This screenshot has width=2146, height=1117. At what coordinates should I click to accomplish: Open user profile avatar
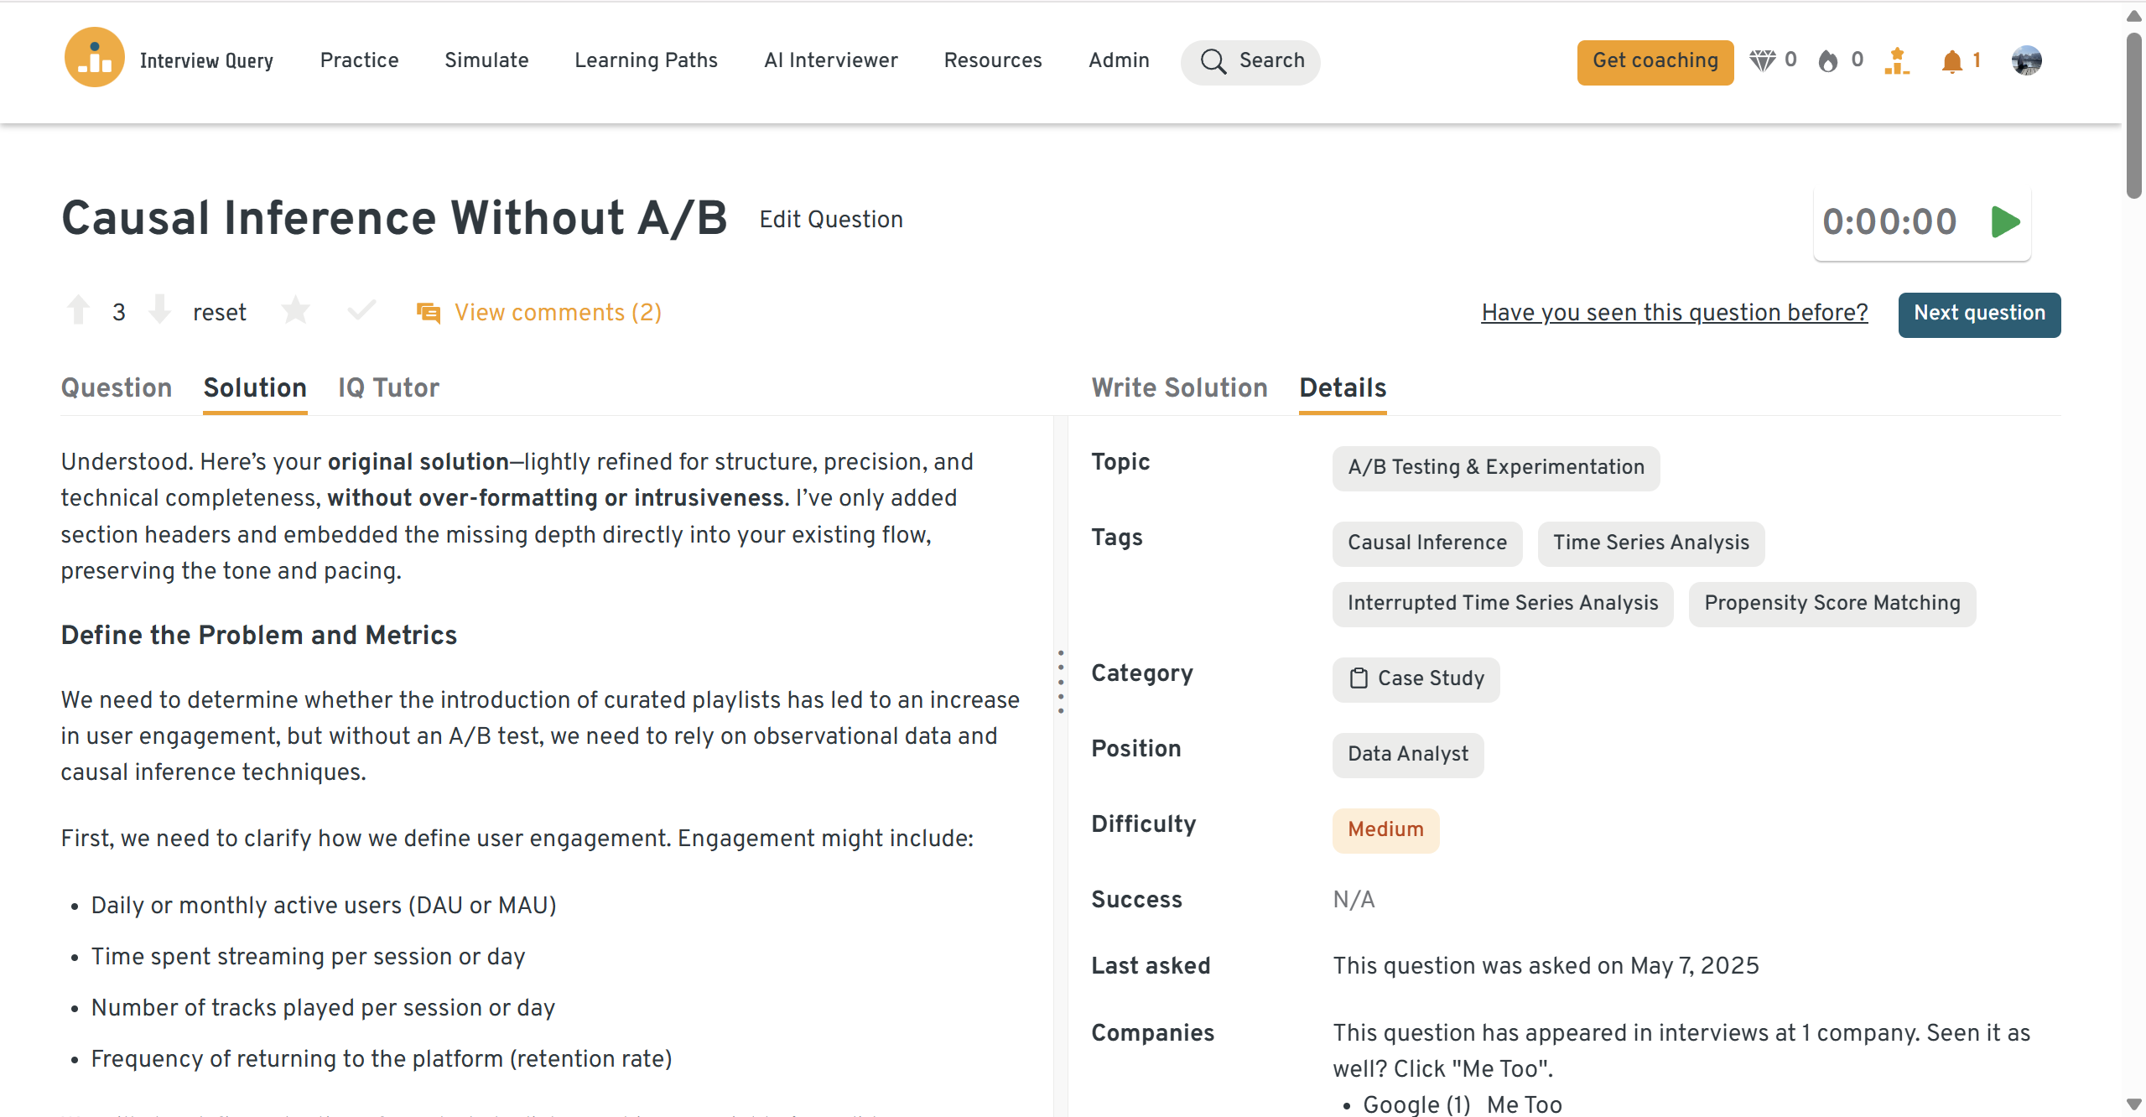point(2026,60)
